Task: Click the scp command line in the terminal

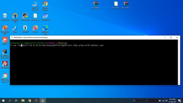Action: (x=57, y=45)
